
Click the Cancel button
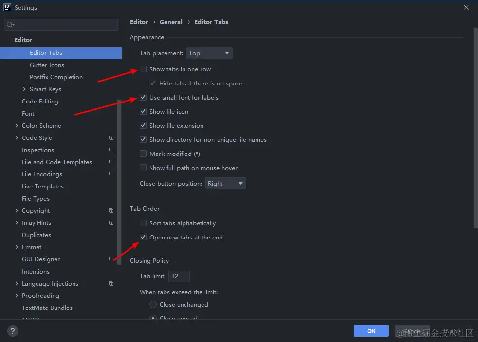coord(412,331)
